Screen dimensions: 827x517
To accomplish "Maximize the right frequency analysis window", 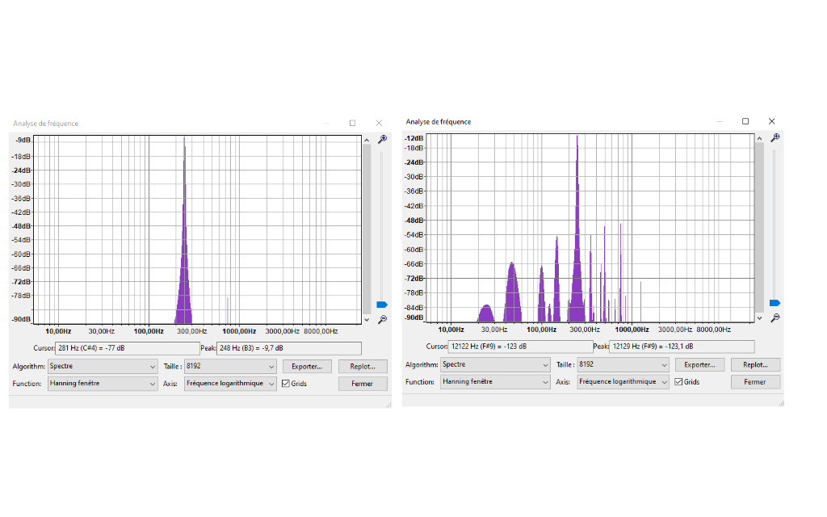I will pyautogui.click(x=745, y=121).
